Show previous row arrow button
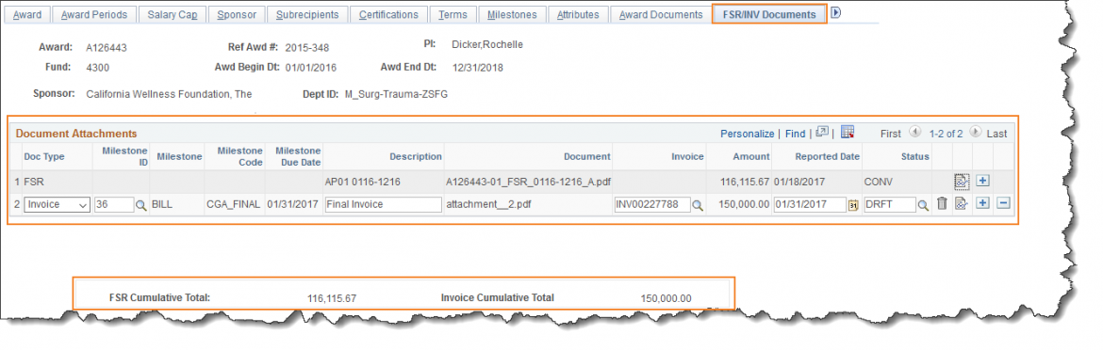 914,132
